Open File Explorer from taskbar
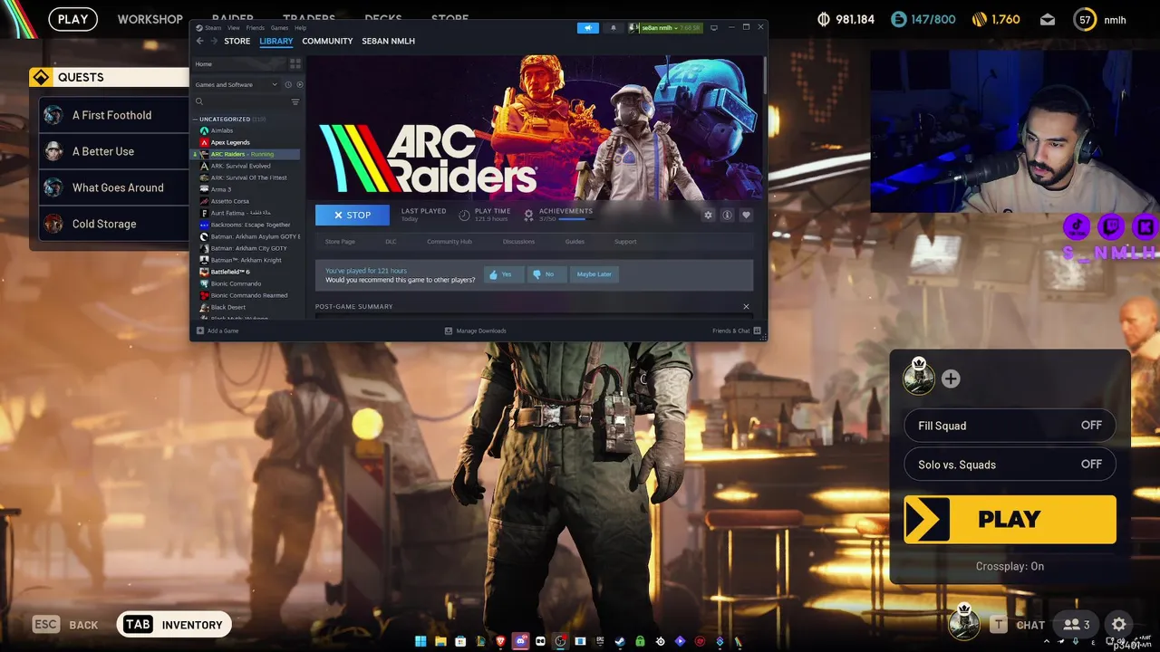 pos(440,641)
